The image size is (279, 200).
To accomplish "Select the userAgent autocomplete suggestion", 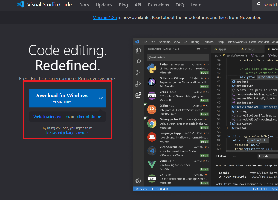I will 255,124.
